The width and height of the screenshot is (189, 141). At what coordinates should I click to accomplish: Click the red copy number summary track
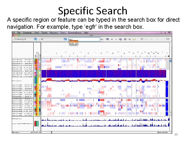[104, 80]
